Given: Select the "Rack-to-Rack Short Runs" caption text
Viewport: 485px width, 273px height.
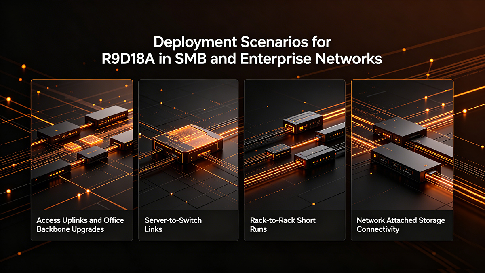Looking at the screenshot, I should tap(283, 225).
